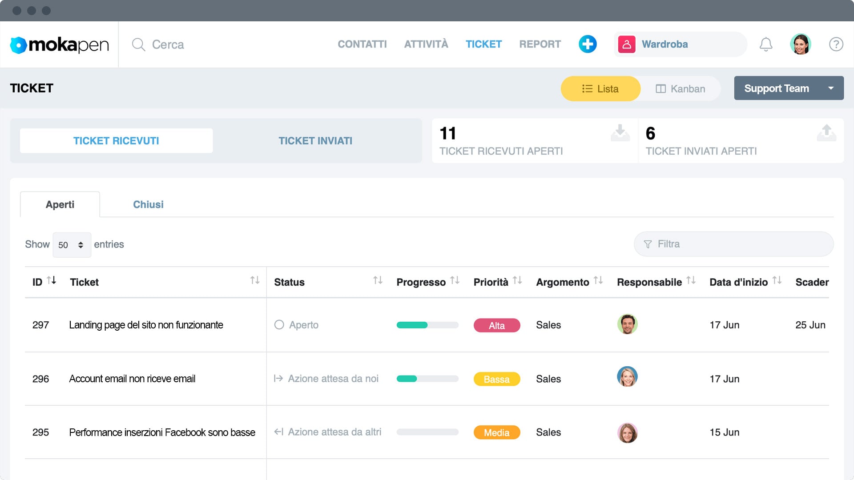Click the Mokapen logo
Viewport: 854px width, 480px height.
click(59, 44)
